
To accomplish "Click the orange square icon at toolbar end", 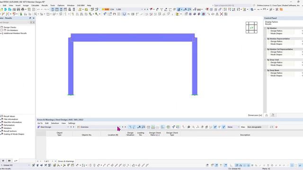I will 281,9.
